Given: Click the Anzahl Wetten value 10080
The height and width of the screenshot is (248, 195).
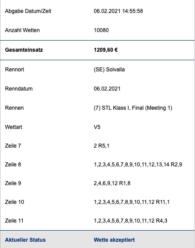Looking at the screenshot, I should [101, 30].
